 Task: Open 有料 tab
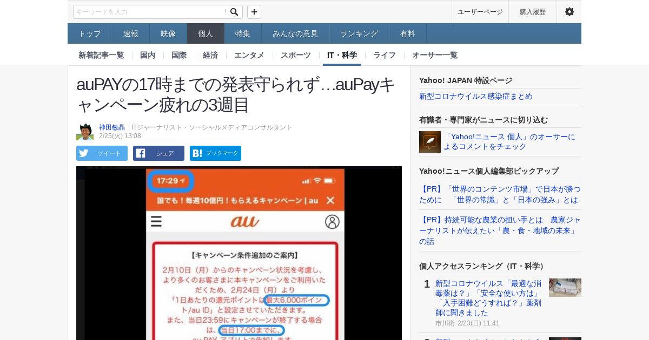408,33
